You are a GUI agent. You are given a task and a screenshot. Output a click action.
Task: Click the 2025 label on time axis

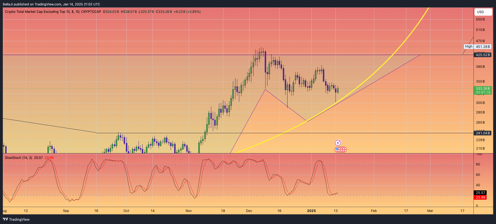311,211
